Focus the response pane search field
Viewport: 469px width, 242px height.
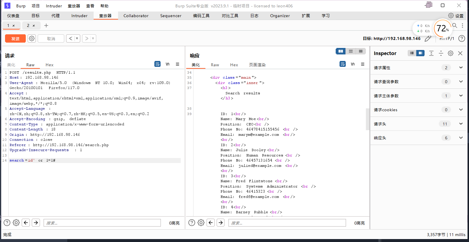click(x=287, y=223)
